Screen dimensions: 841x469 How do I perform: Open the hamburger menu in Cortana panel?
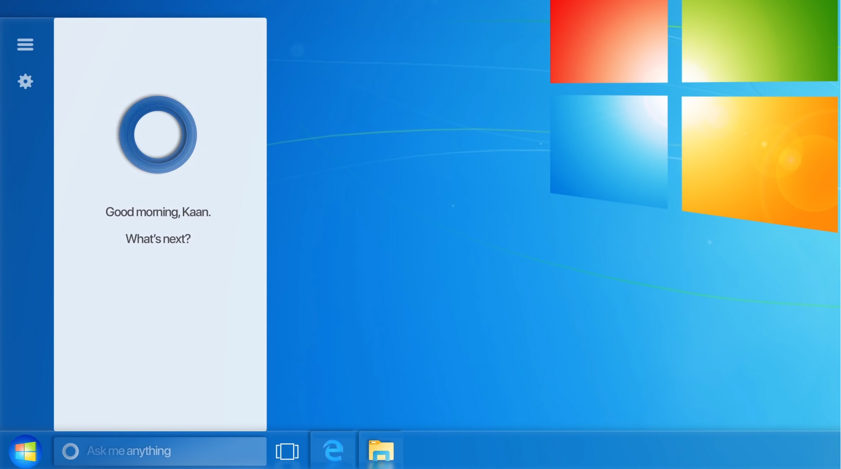click(x=25, y=44)
